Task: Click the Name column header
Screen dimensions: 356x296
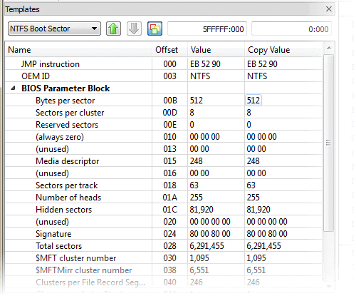Action: [x=78, y=50]
